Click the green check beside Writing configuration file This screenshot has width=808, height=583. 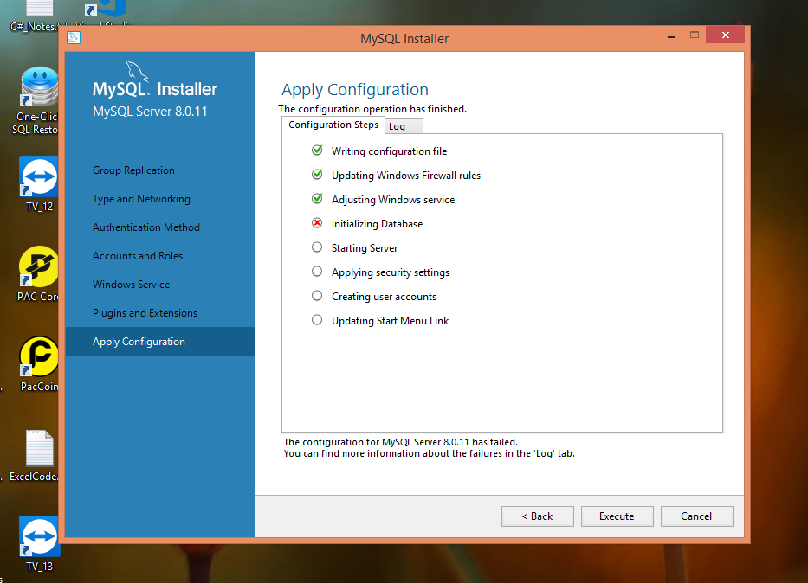click(317, 150)
